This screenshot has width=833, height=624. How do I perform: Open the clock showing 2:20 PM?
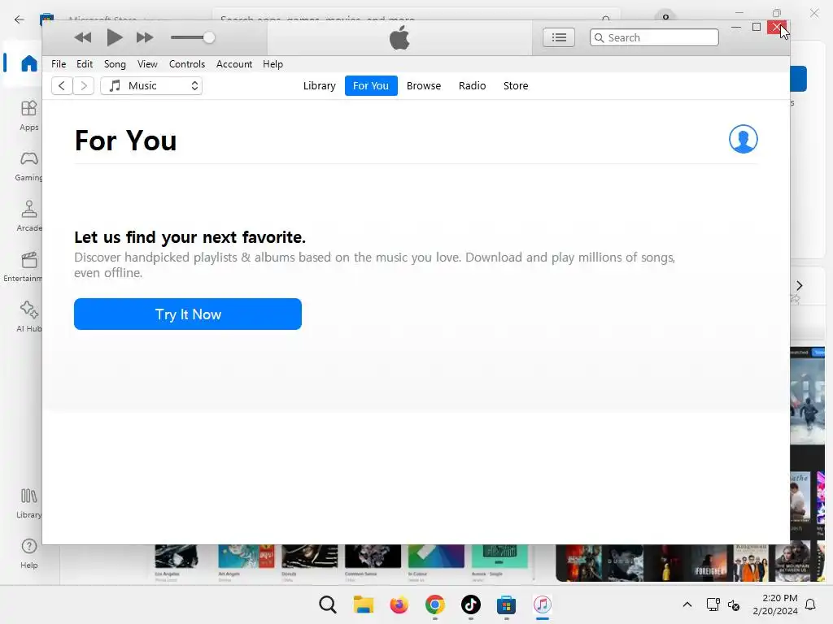[x=775, y=604]
